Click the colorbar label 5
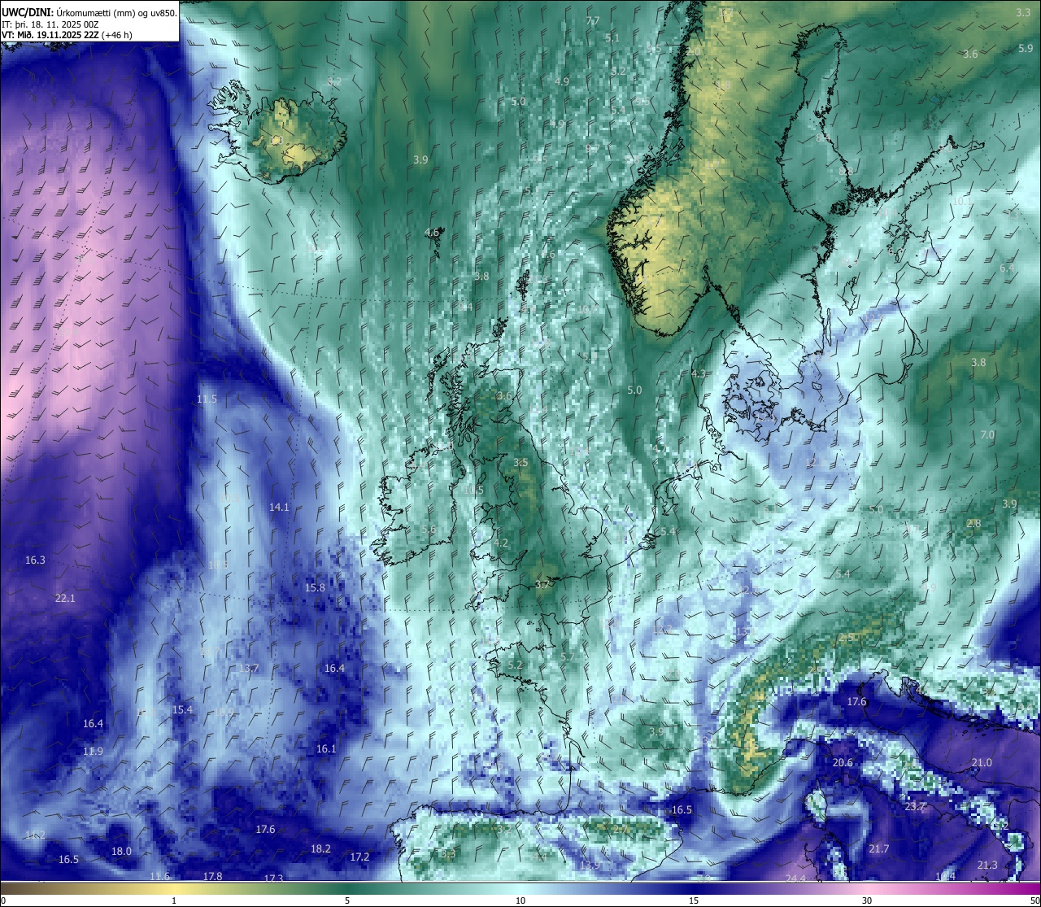Viewport: 1041px width, 907px height. coord(347,900)
